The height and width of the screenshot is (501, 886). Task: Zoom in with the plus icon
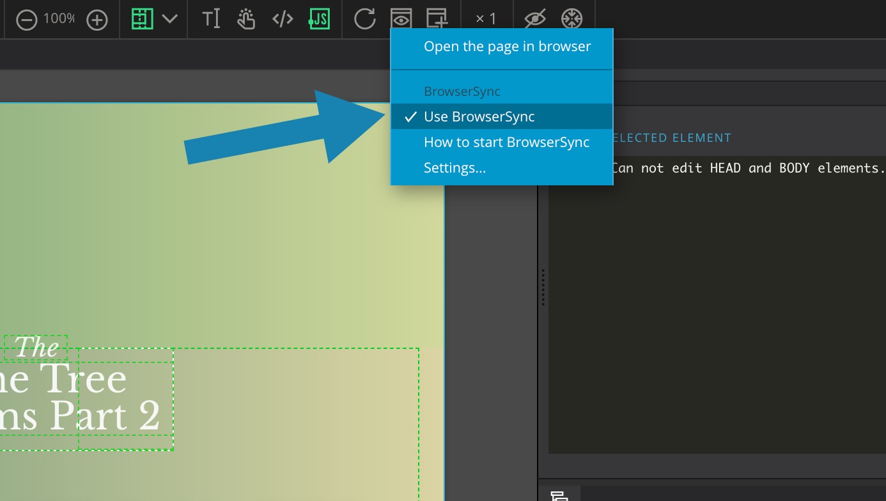97,20
